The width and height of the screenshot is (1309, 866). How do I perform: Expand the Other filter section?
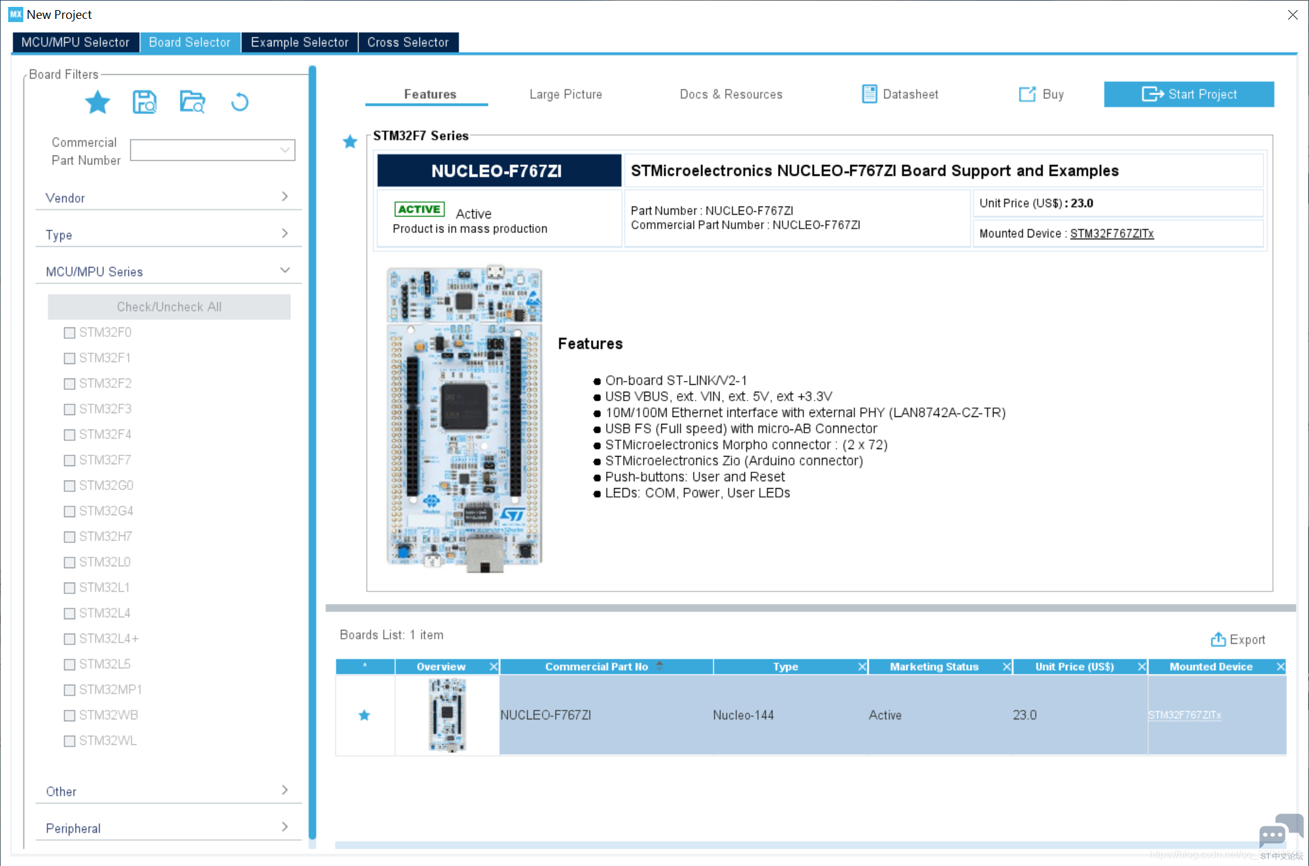click(x=168, y=791)
